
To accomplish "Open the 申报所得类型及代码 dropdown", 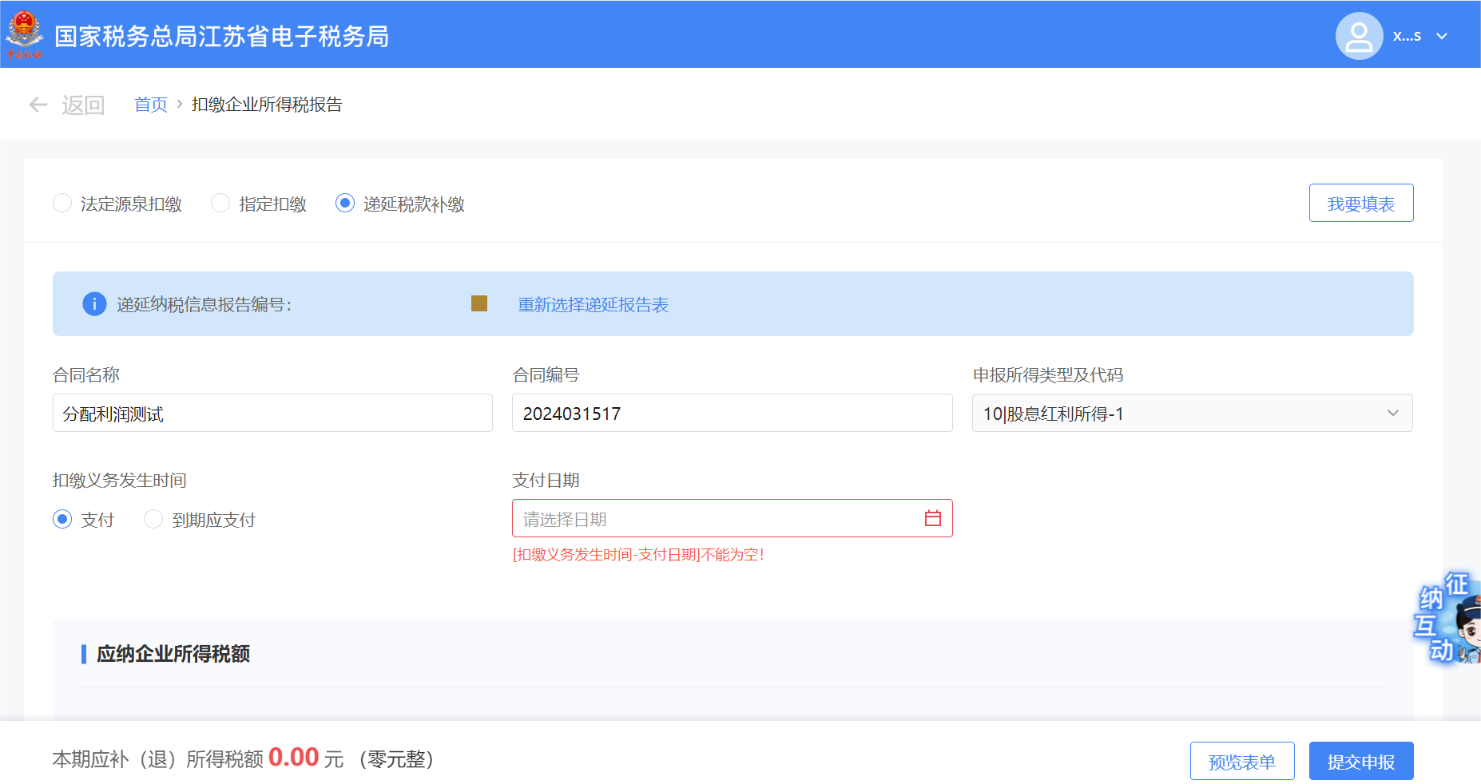I will (x=1191, y=414).
